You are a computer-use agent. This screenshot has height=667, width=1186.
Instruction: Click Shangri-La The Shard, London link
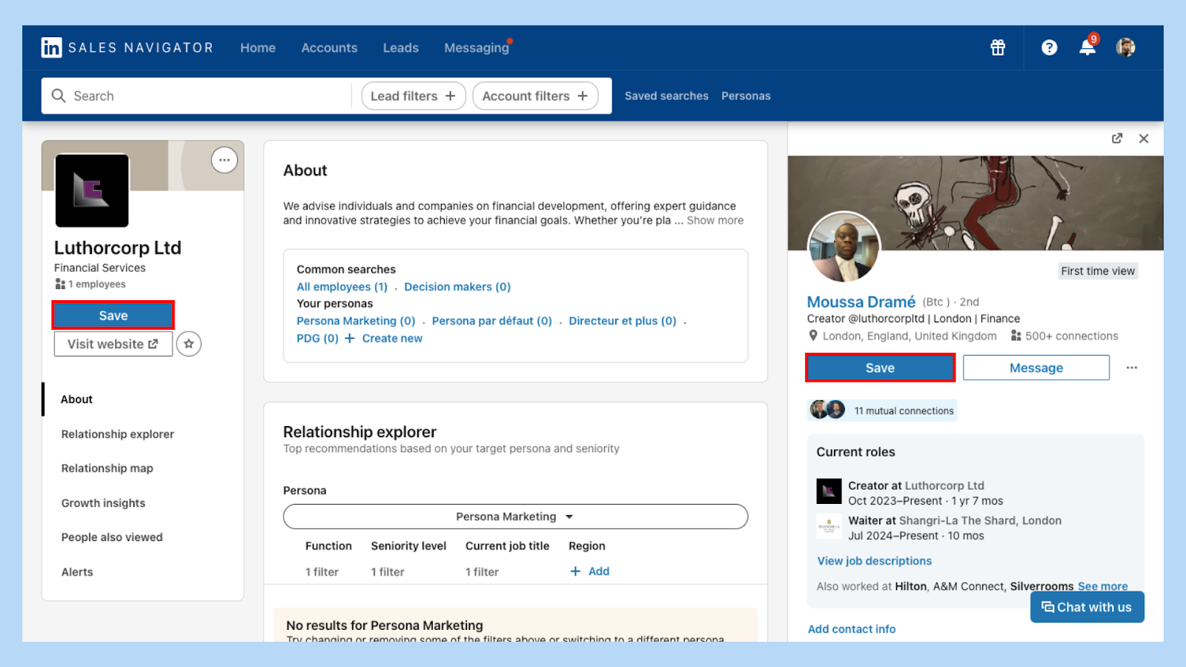pyautogui.click(x=980, y=521)
